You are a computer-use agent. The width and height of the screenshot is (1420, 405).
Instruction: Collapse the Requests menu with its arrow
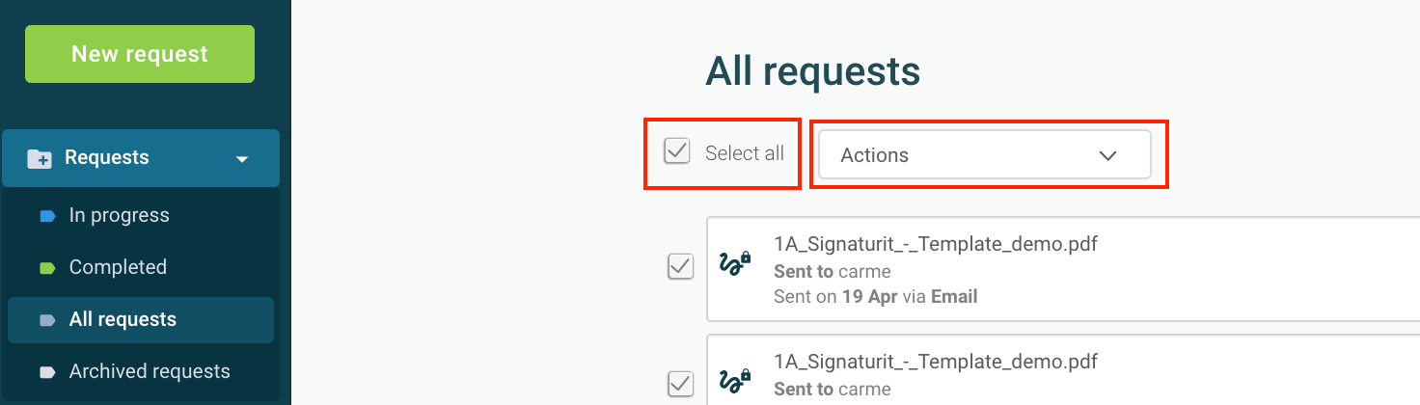[x=242, y=159]
